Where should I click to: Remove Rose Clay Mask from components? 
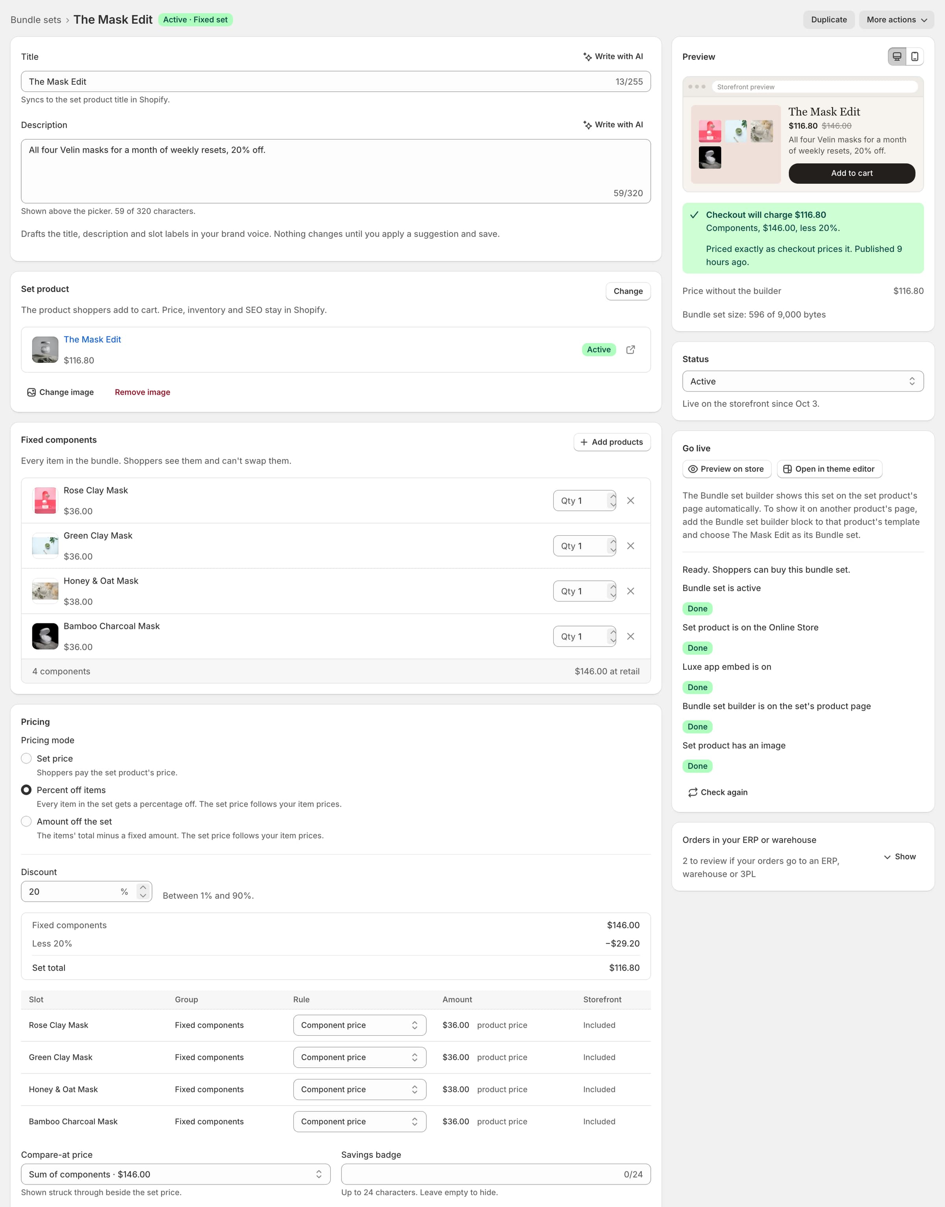pos(630,500)
